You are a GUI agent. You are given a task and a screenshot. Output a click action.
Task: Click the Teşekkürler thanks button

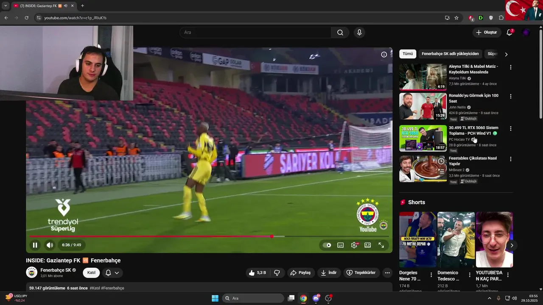coord(361,273)
